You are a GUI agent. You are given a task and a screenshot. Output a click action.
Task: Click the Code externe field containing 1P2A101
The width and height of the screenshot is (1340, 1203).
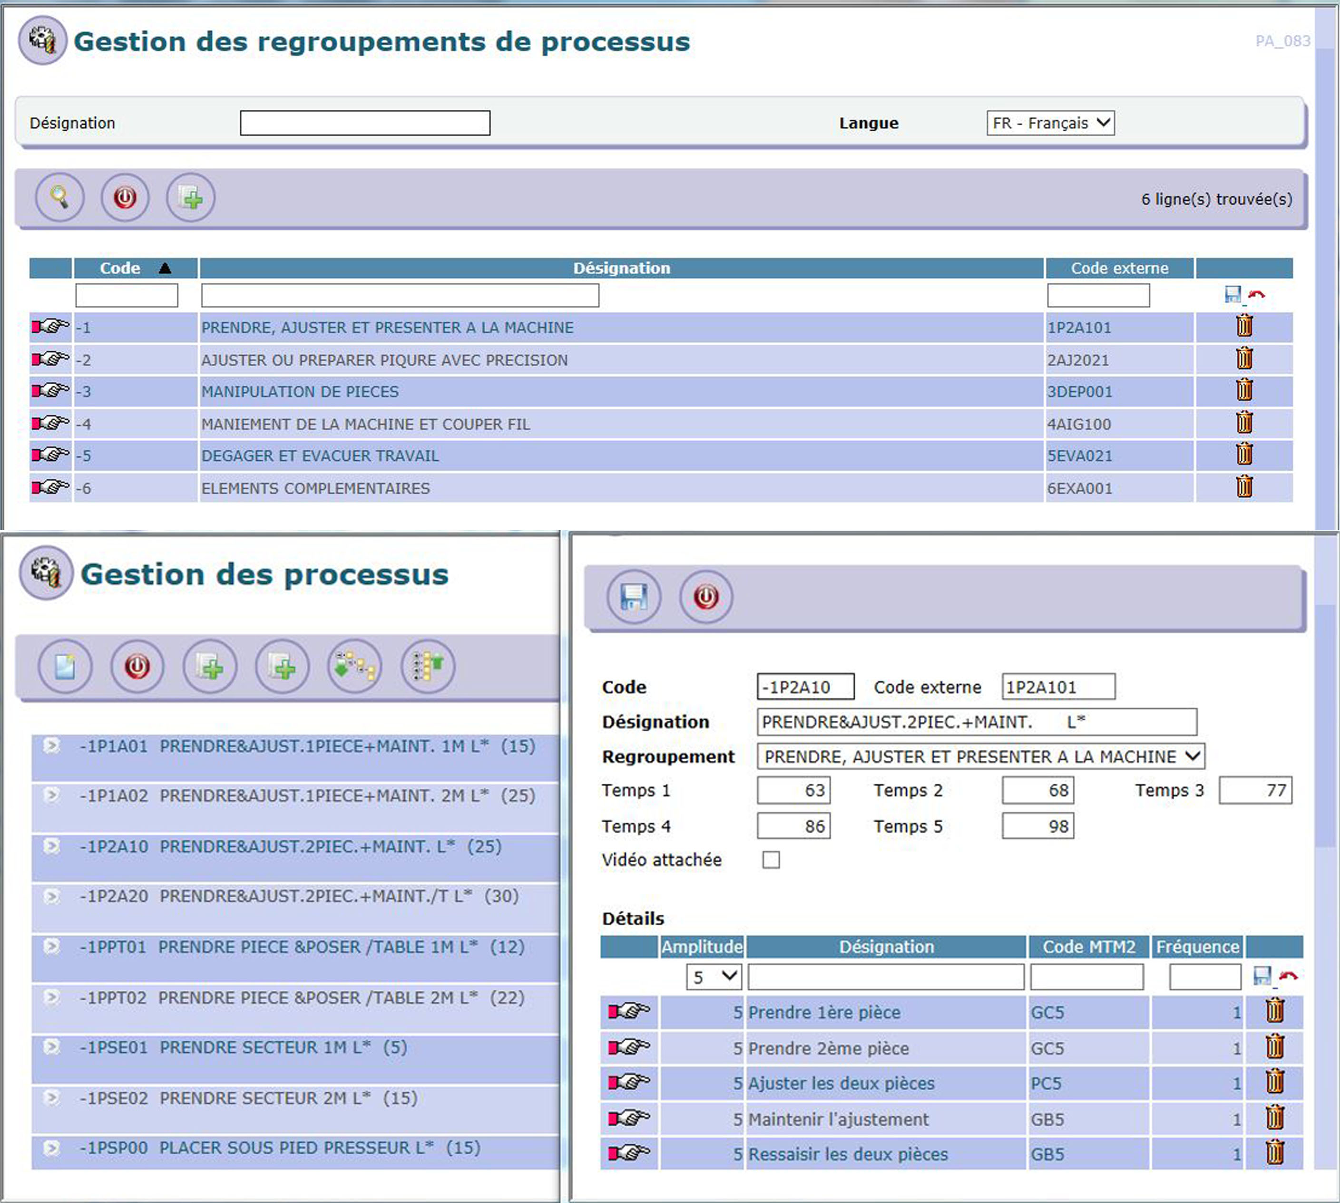[x=1058, y=687]
